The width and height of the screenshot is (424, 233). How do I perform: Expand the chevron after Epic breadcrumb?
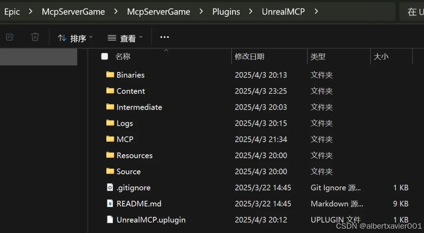tap(31, 12)
